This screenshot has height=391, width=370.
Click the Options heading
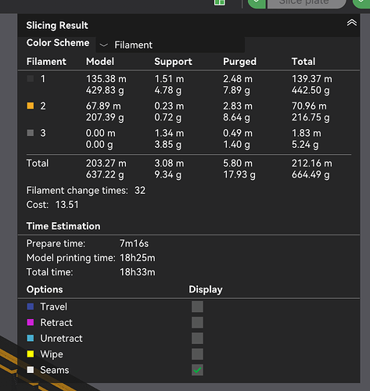[45, 289]
